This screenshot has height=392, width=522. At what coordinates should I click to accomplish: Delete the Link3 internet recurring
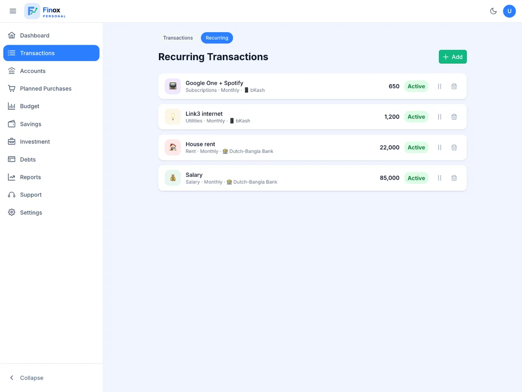pyautogui.click(x=454, y=117)
